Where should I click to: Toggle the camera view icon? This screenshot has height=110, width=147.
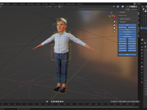coord(114,28)
